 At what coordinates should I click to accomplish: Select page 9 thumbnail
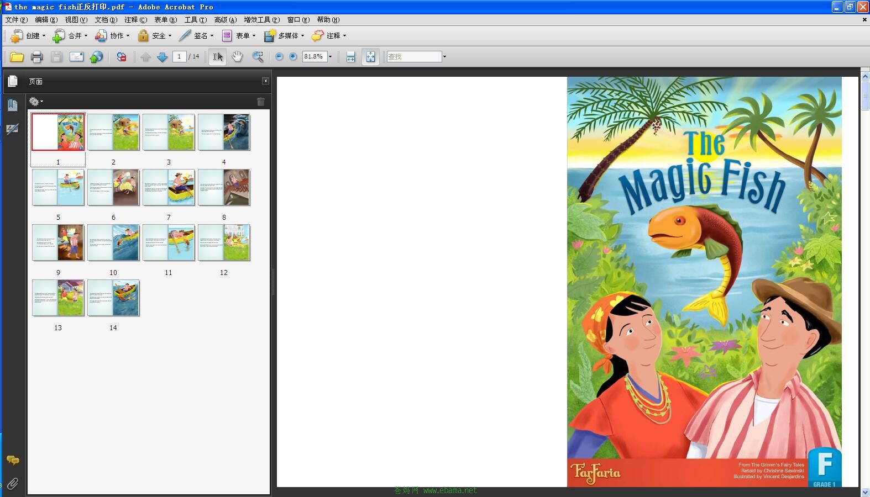point(58,242)
